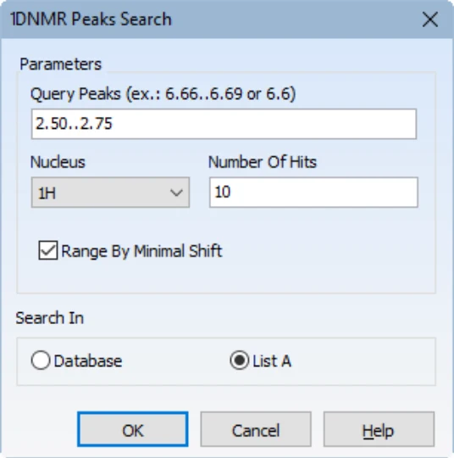The image size is (454, 458).
Task: Click the Parameters group label
Action: [61, 64]
